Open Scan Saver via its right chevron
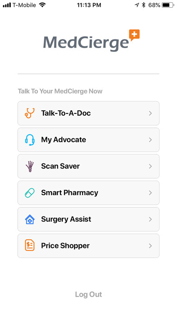Screen dimensions: 177x316 click(150, 166)
